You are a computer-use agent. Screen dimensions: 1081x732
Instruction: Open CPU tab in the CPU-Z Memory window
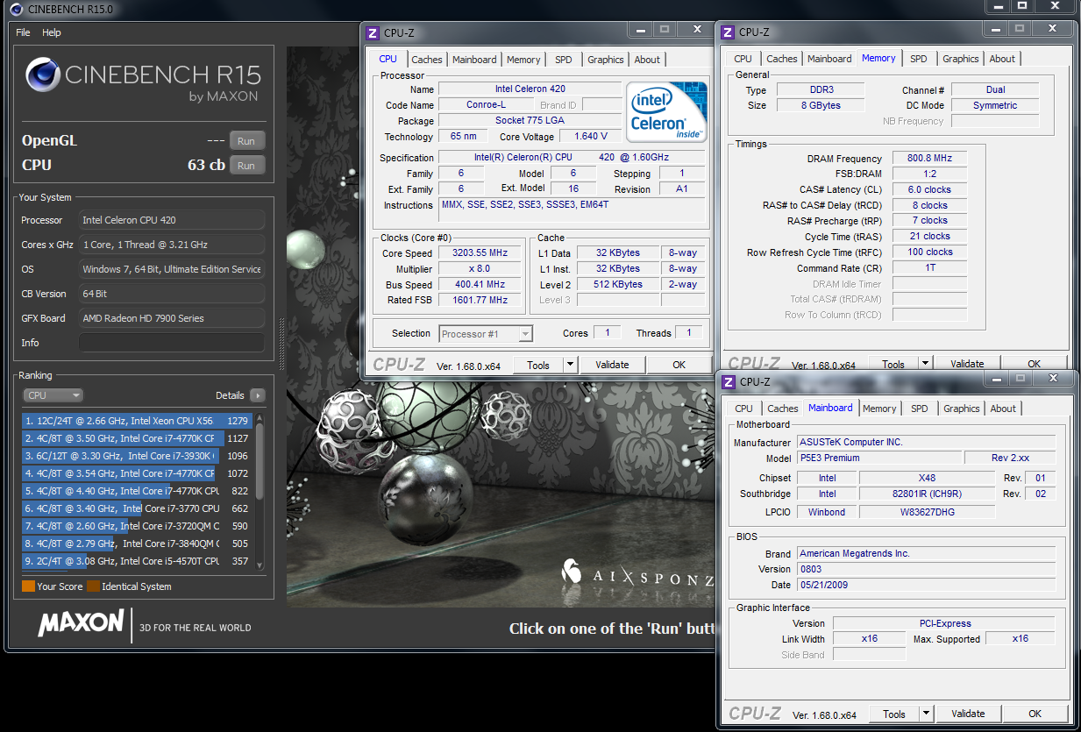tap(743, 59)
